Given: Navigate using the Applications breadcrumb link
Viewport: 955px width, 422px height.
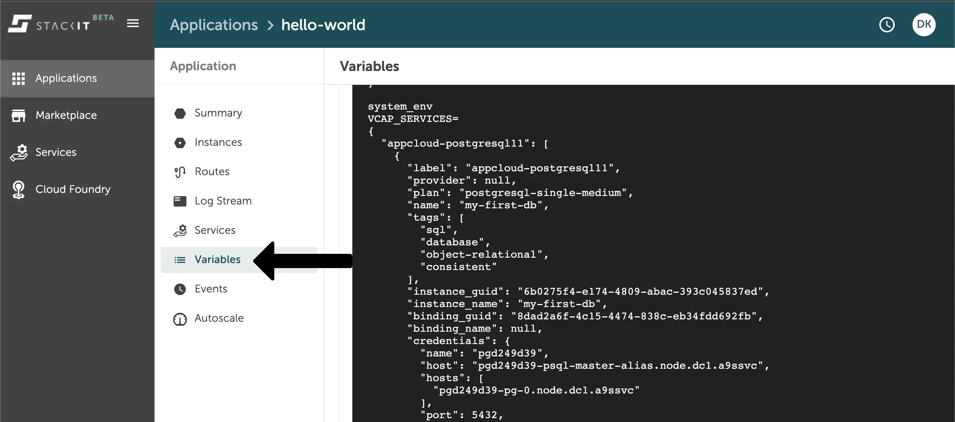Looking at the screenshot, I should coord(214,24).
